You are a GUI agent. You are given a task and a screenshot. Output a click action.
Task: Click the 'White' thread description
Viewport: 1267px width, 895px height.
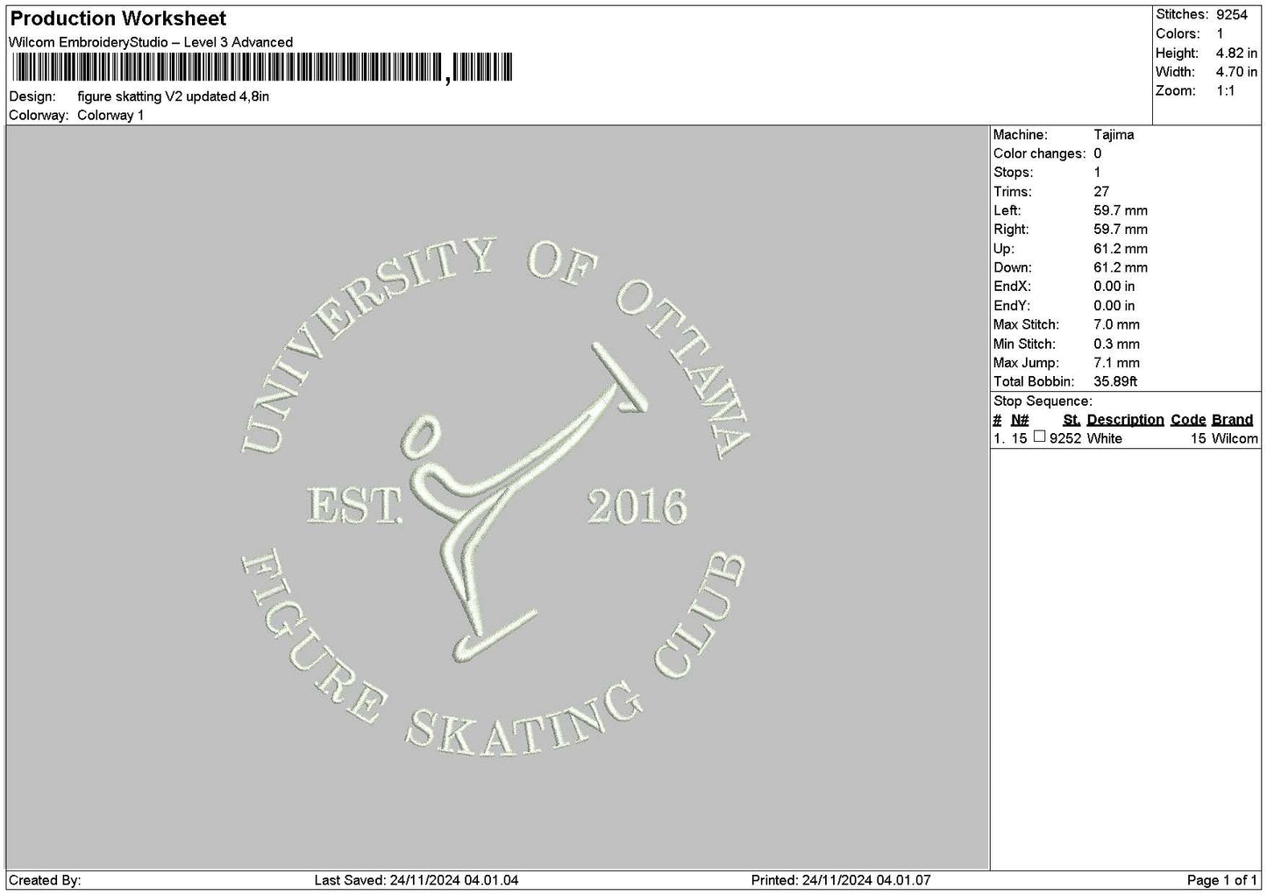(1104, 439)
